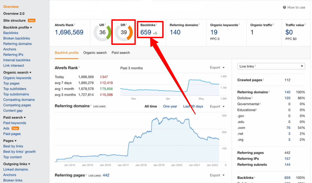The image size is (312, 183).
Task: Click Dofollow count 120 in stats panel
Action: pos(287,98)
